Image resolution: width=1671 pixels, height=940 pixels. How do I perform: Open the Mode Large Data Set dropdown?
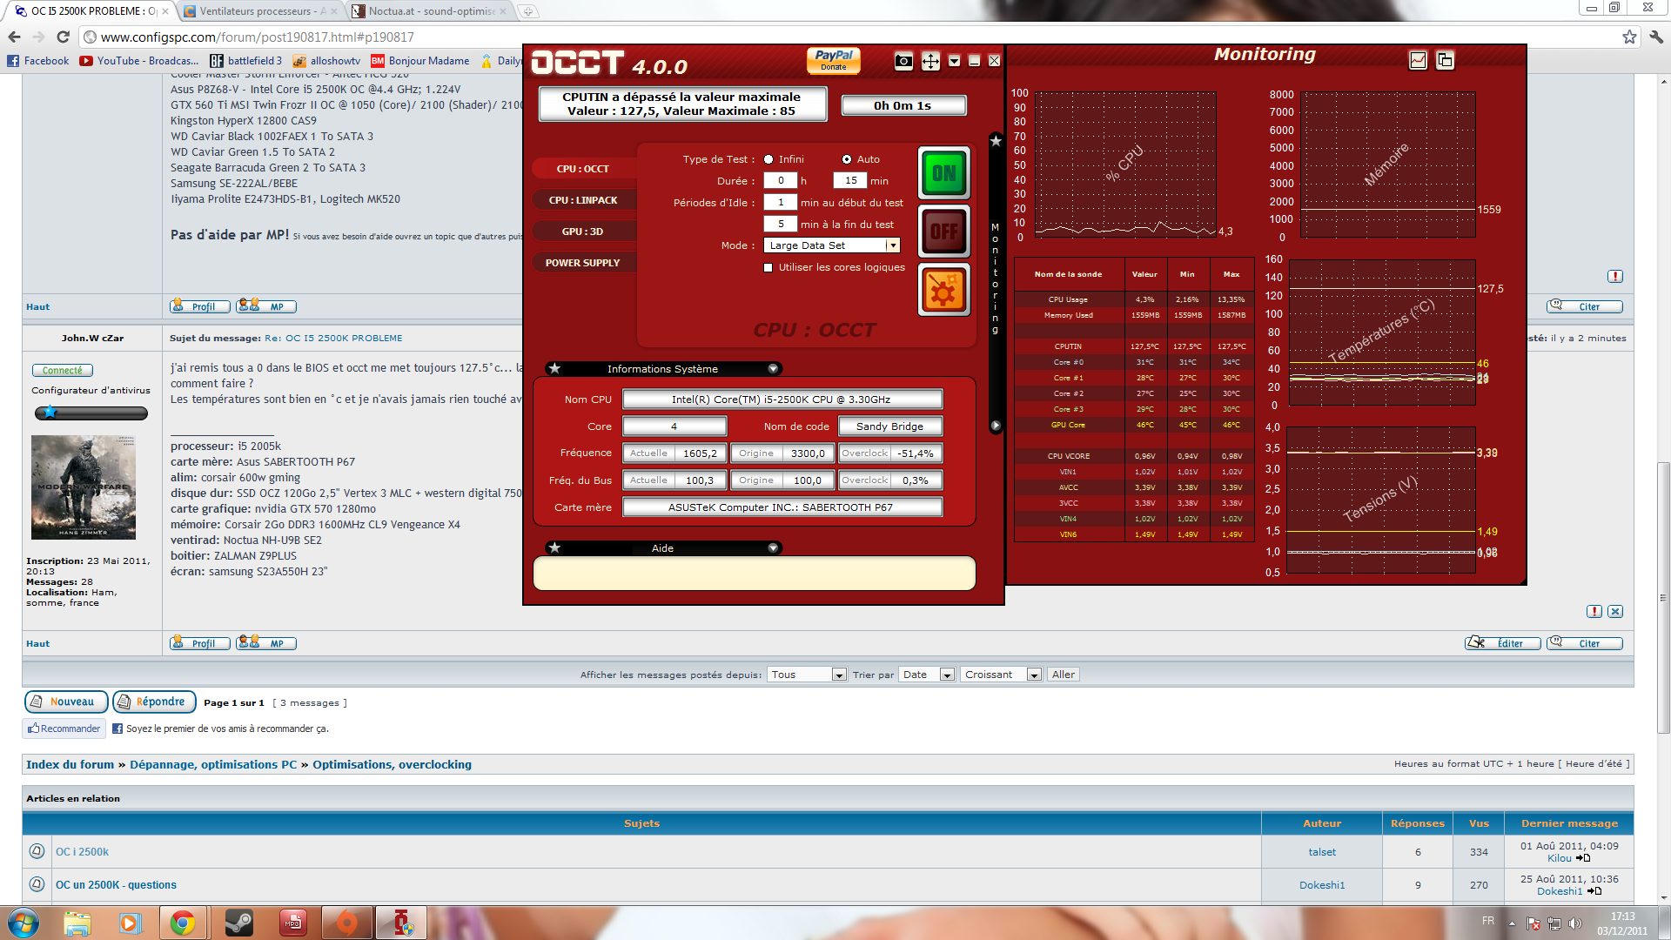pyautogui.click(x=892, y=245)
